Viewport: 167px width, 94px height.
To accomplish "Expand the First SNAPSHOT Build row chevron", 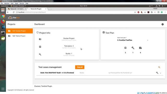I will (x=160, y=73).
